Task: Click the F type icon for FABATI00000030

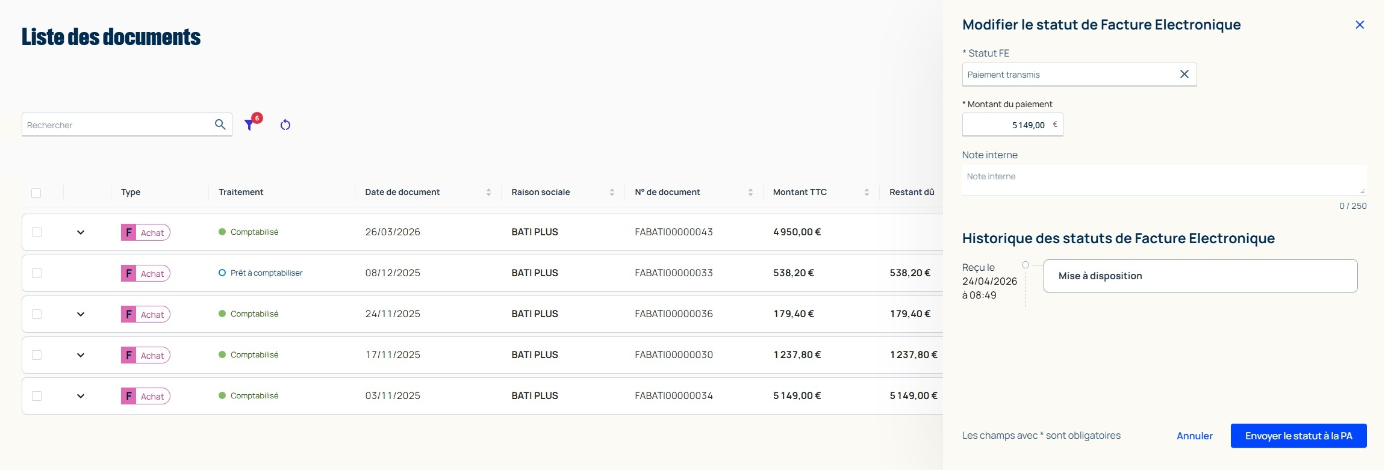Action: tap(128, 355)
